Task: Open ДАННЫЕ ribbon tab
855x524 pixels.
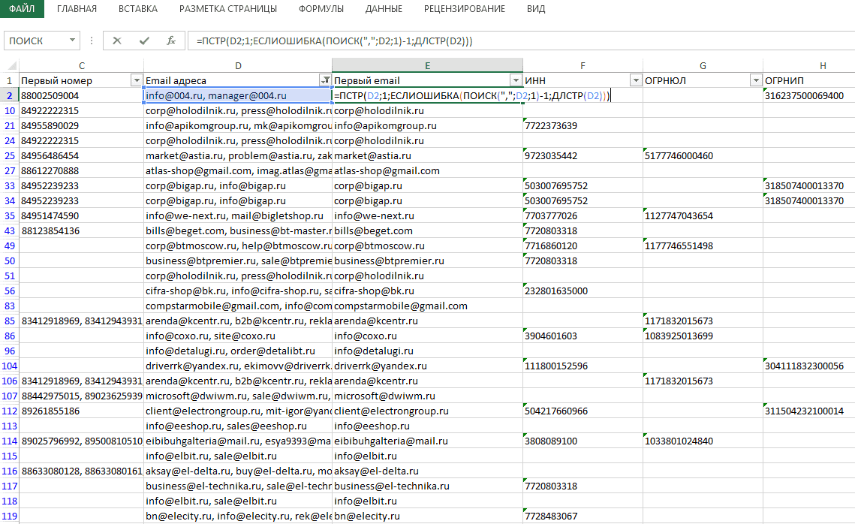Action: click(x=384, y=9)
